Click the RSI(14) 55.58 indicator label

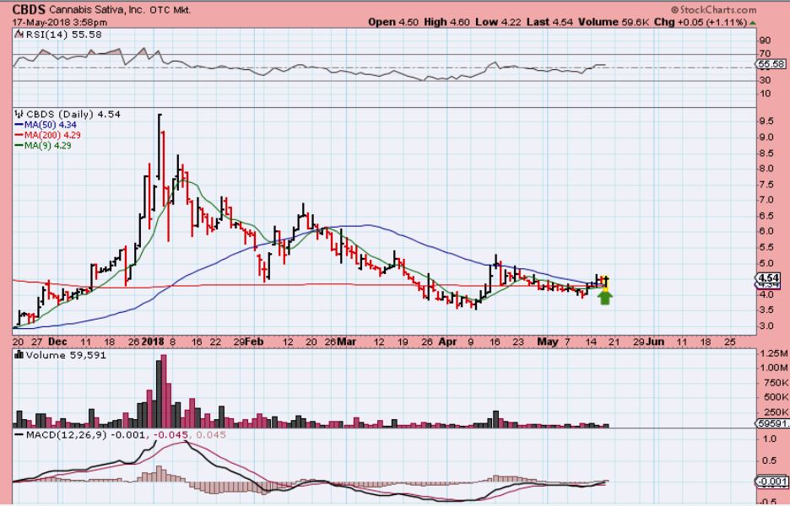63,35
